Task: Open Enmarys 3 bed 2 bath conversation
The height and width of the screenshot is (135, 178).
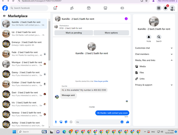Action: pyautogui.click(x=24, y=44)
